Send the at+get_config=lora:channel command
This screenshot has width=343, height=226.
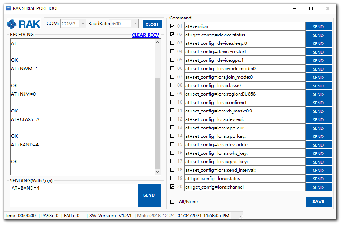coord(318,187)
